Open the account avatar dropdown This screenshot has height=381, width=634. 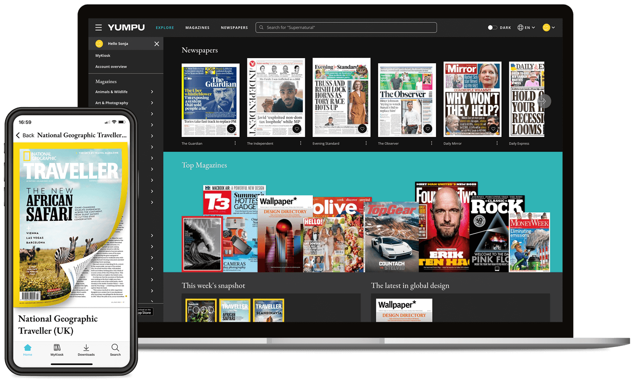[547, 27]
